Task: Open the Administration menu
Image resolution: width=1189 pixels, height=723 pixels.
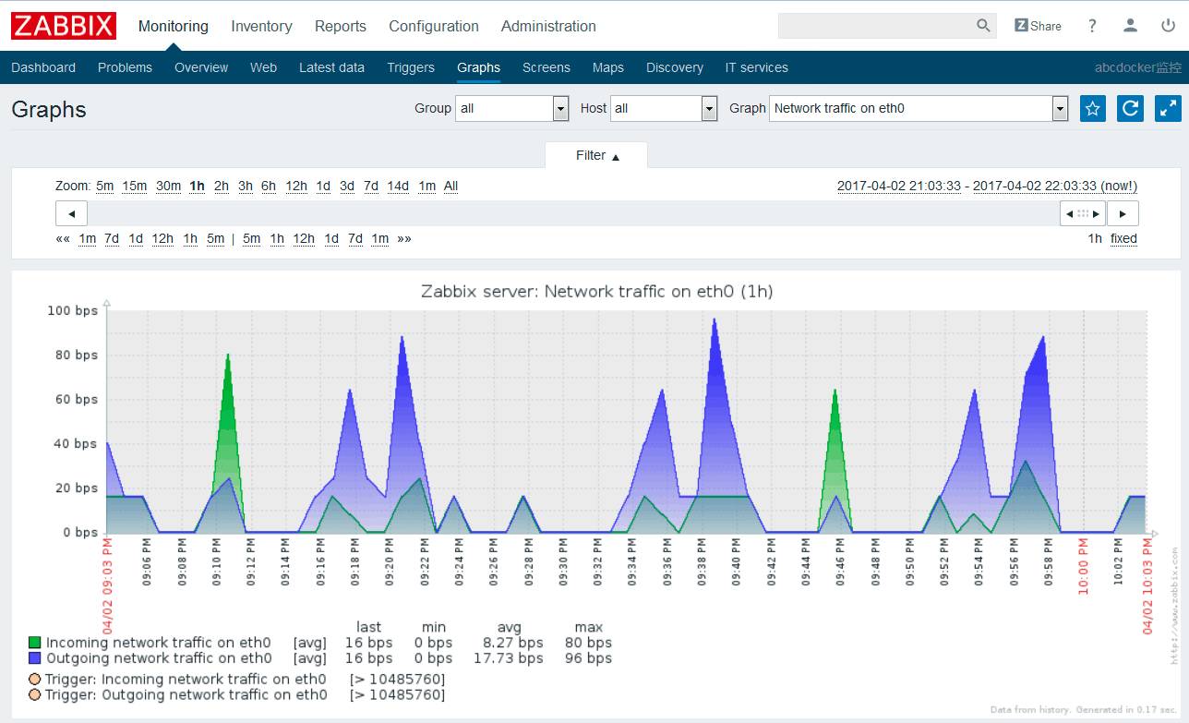Action: [548, 26]
